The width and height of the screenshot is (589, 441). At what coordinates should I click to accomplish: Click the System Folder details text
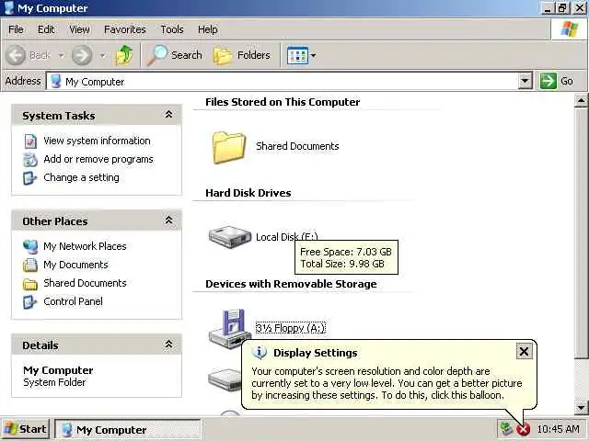coord(54,382)
